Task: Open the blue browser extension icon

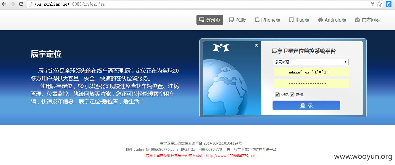Action: coord(389,4)
